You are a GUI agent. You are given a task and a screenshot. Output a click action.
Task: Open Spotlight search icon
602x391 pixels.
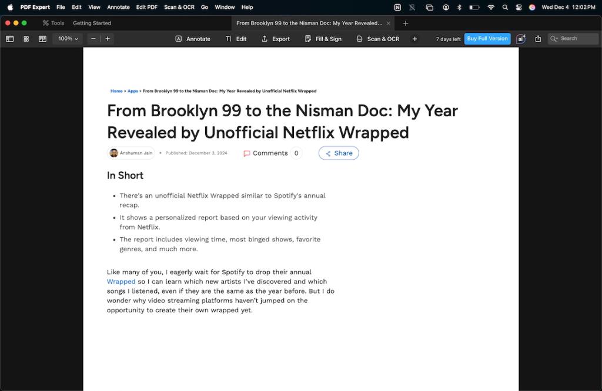505,7
